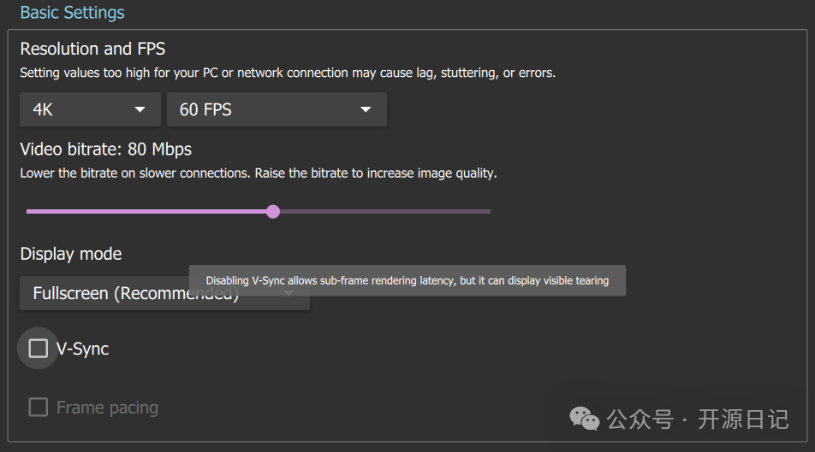Click the V-Sync label text
815x452 pixels.
[83, 349]
